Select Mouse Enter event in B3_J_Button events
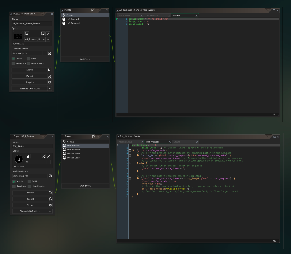This screenshot has width=291, height=254. (74, 154)
